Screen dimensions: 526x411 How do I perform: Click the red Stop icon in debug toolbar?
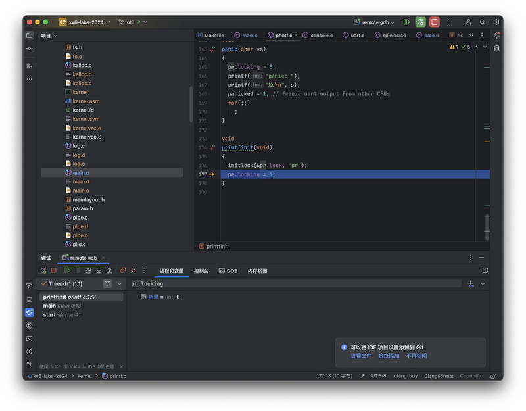click(54, 270)
